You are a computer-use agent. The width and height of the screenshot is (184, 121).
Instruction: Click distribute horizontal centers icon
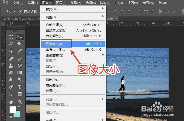point(167,11)
